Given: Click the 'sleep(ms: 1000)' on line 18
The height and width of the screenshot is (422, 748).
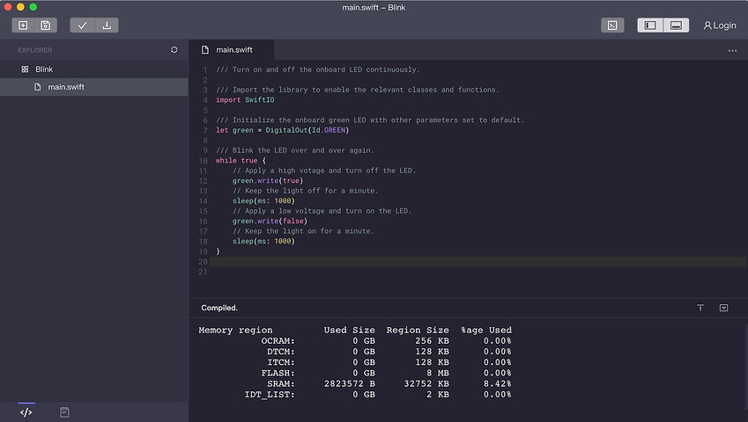Looking at the screenshot, I should (x=263, y=241).
